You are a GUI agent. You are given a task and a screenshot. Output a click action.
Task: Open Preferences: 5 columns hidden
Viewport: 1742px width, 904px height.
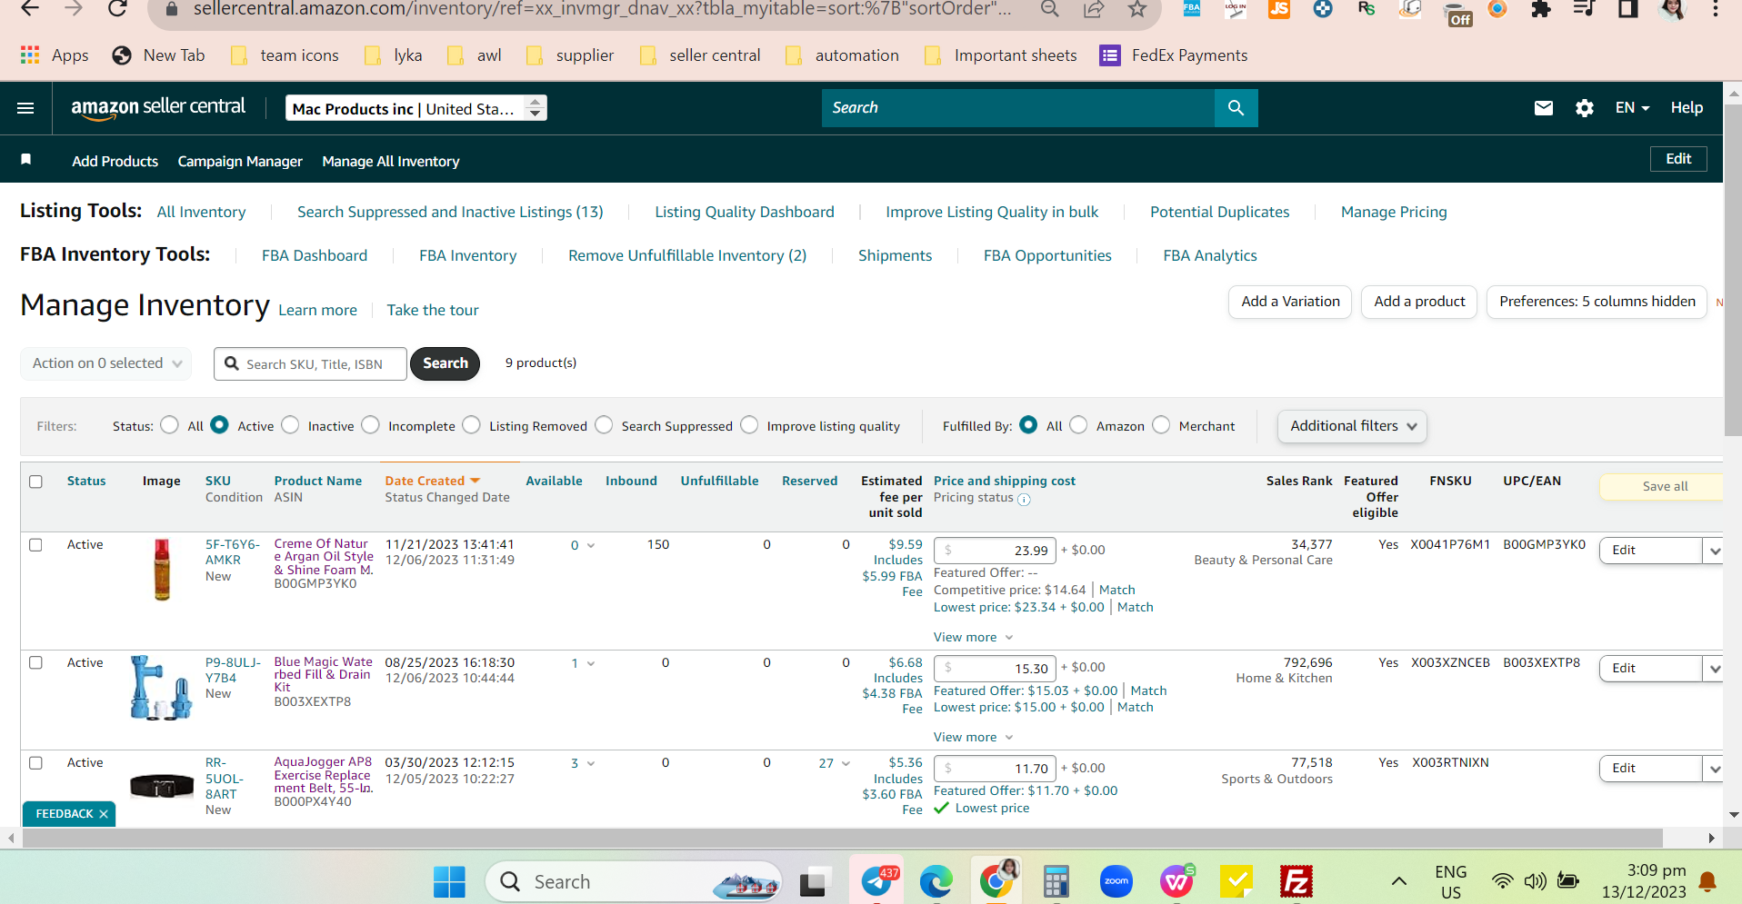(1597, 302)
